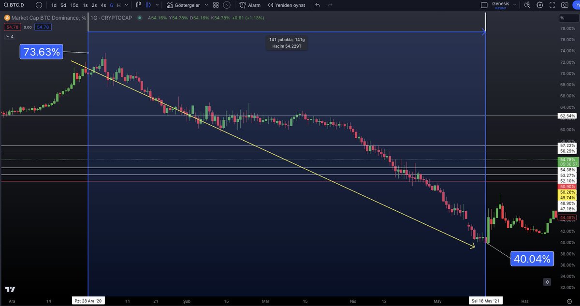Select the 15d timeframe
580x306 pixels.
coord(74,5)
